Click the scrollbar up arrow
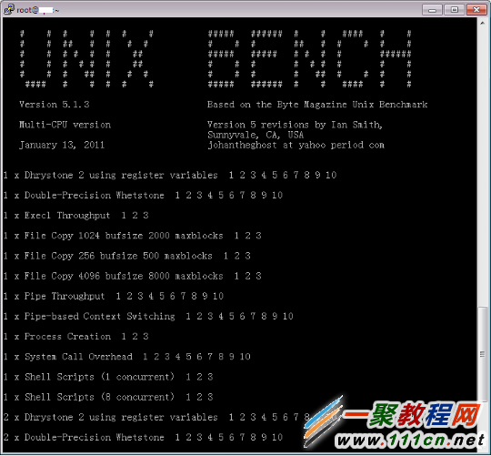This screenshot has height=456, width=491. (483, 23)
